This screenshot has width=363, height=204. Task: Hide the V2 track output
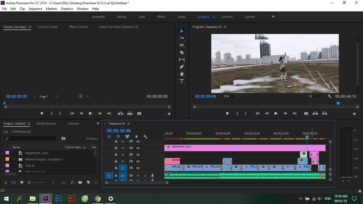pos(138,161)
